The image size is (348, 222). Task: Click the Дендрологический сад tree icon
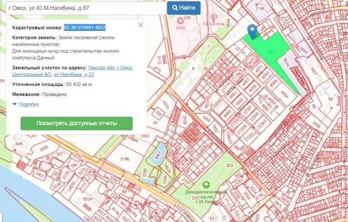pos(206,185)
